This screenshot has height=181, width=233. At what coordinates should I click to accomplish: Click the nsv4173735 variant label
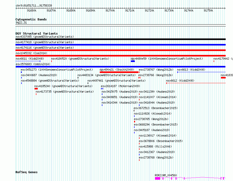click(65, 92)
